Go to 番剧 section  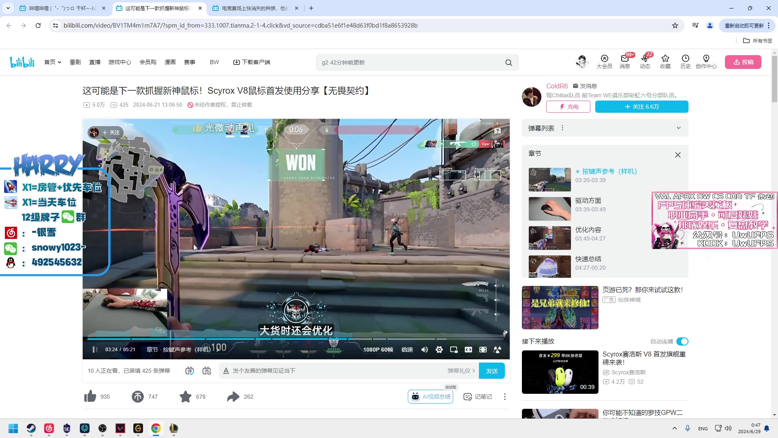coord(75,62)
